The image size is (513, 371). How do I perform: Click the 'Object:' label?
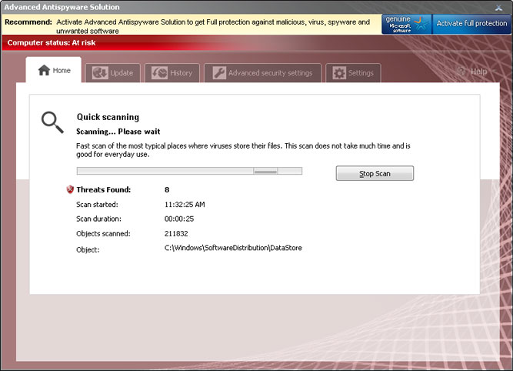88,249
